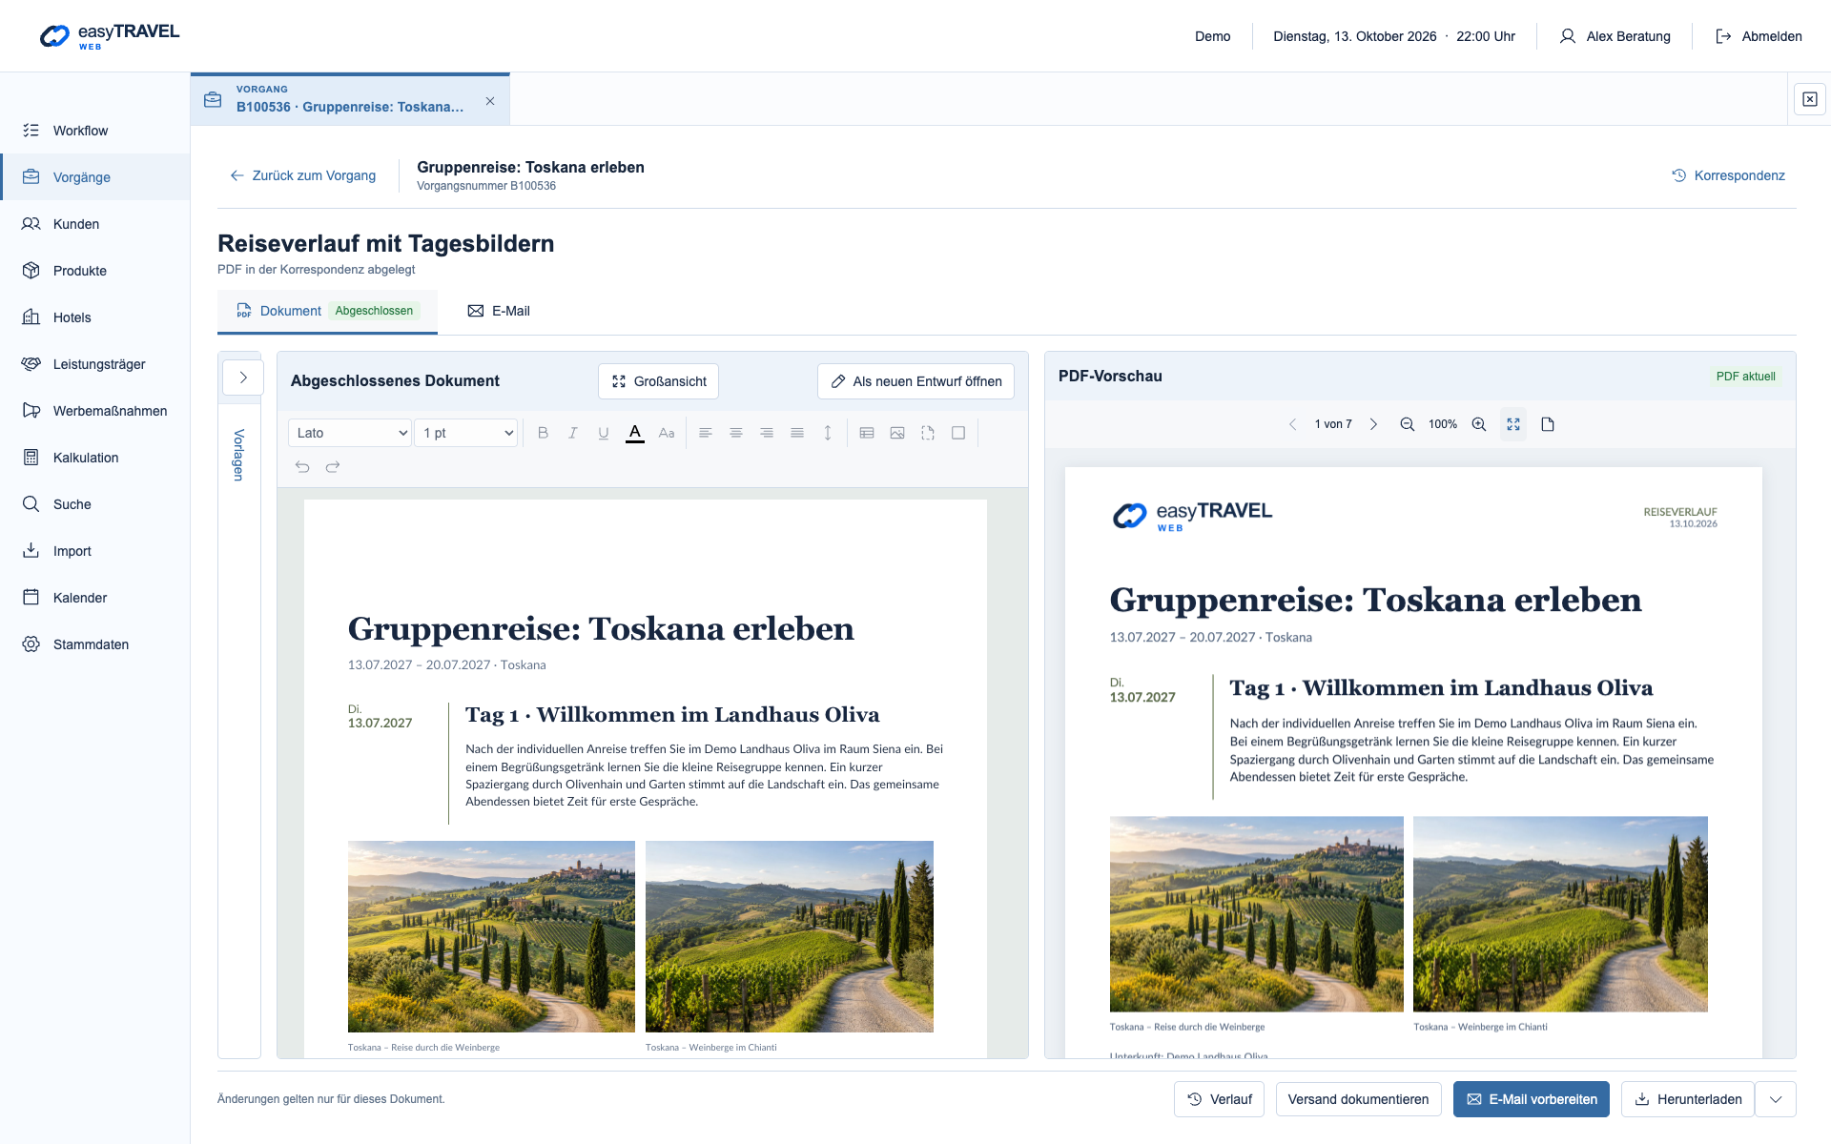The width and height of the screenshot is (1831, 1144).
Task: Open the Verlauf history button
Action: tap(1219, 1099)
